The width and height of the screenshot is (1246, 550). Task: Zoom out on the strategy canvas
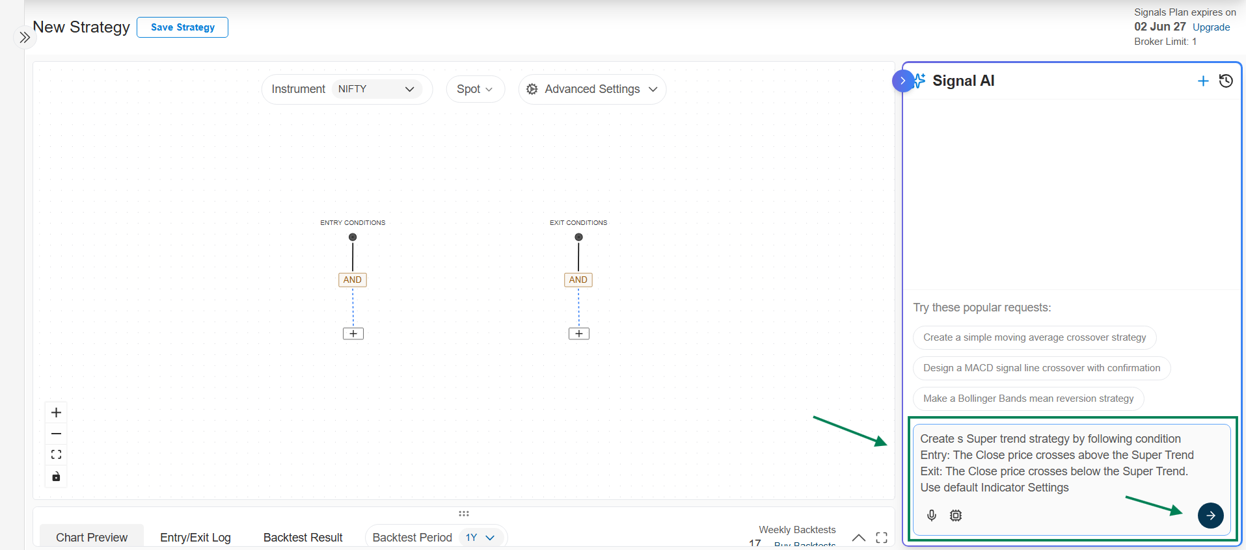[x=57, y=434]
